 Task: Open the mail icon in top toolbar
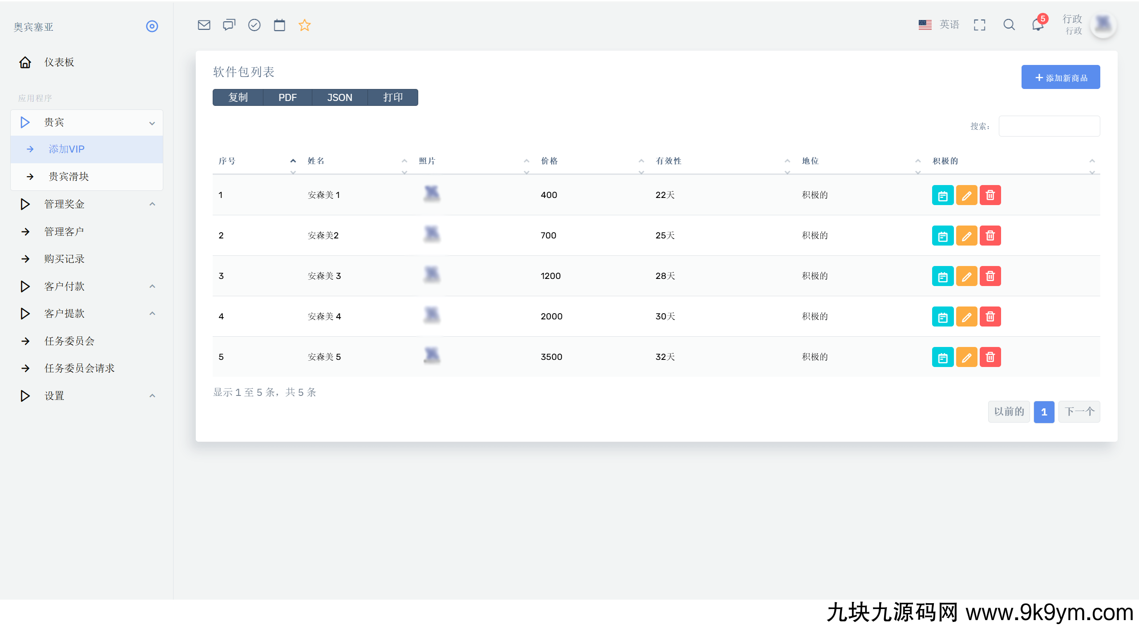coord(204,25)
